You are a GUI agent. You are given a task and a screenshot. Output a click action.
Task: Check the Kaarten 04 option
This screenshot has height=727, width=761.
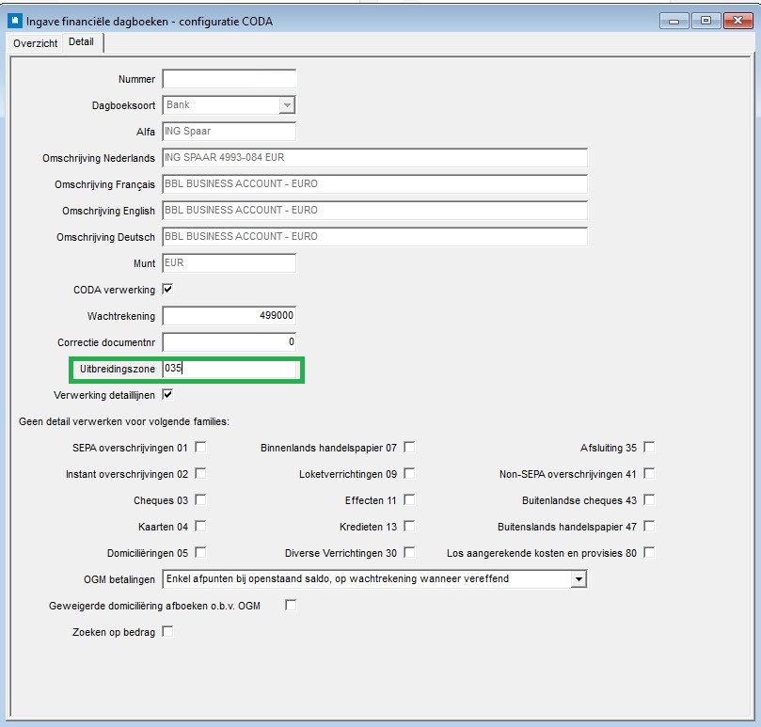pyautogui.click(x=200, y=526)
